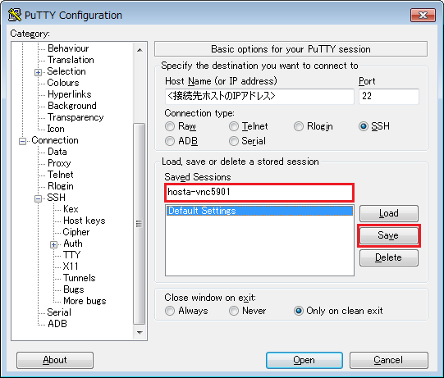Open the Colours category
444x378 pixels.
click(x=63, y=83)
